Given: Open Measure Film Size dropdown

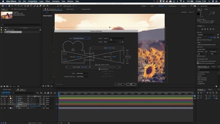Looking at the screenshot, I should [x=83, y=76].
